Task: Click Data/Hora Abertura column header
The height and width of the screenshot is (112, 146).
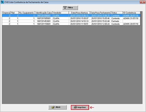Action: [x=79, y=13]
